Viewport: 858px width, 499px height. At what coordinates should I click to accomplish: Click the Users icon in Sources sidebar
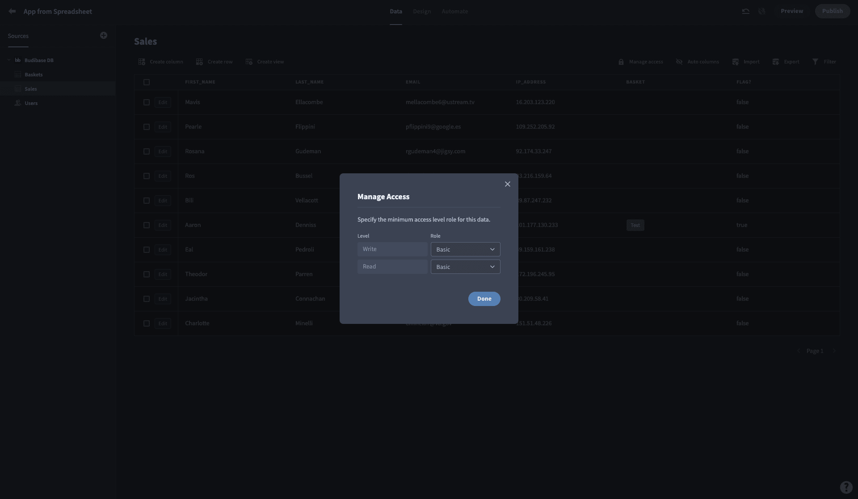(18, 103)
